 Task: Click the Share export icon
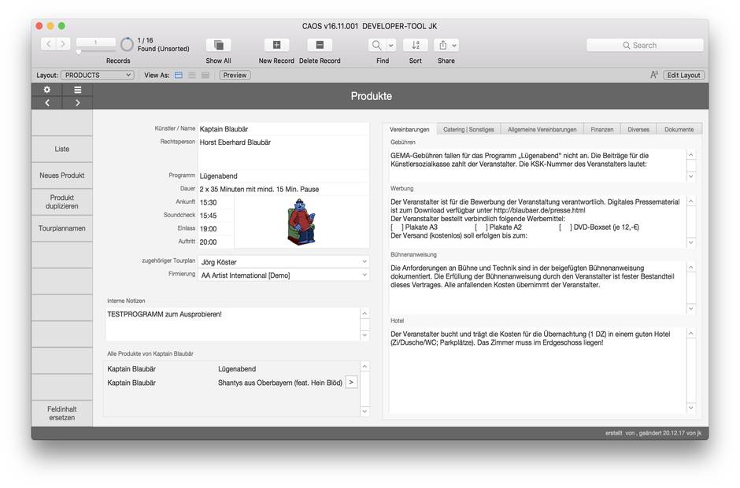(x=442, y=46)
